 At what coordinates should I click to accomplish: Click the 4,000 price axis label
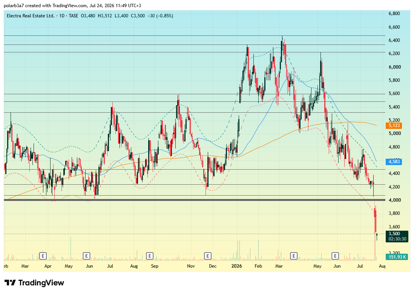[x=394, y=200]
